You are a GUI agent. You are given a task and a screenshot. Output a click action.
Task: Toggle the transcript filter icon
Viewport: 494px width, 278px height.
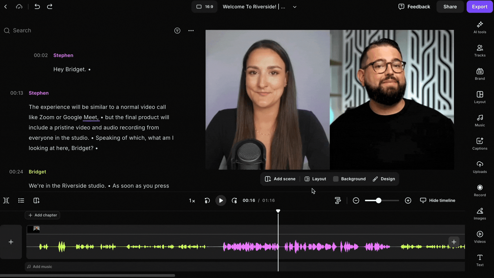pos(177,31)
